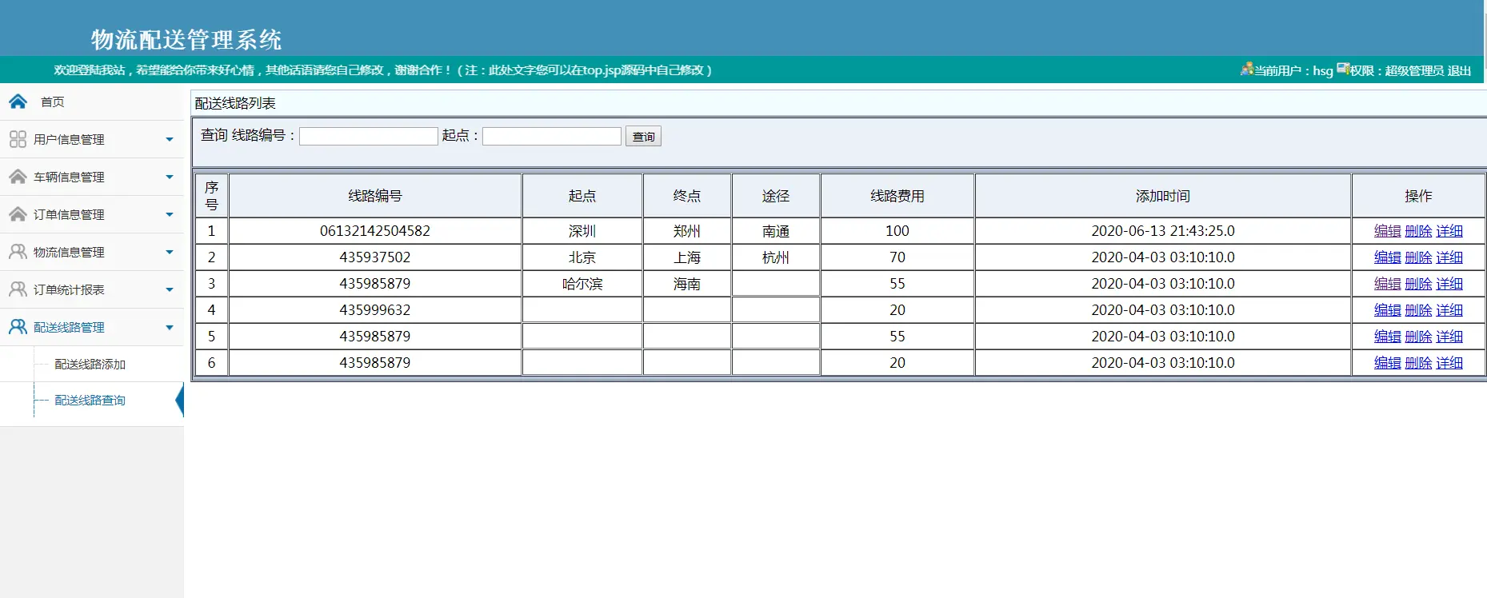Viewport: 1487px width, 598px height.
Task: Expand 用户信息管理 dropdown arrow
Action: coord(170,140)
